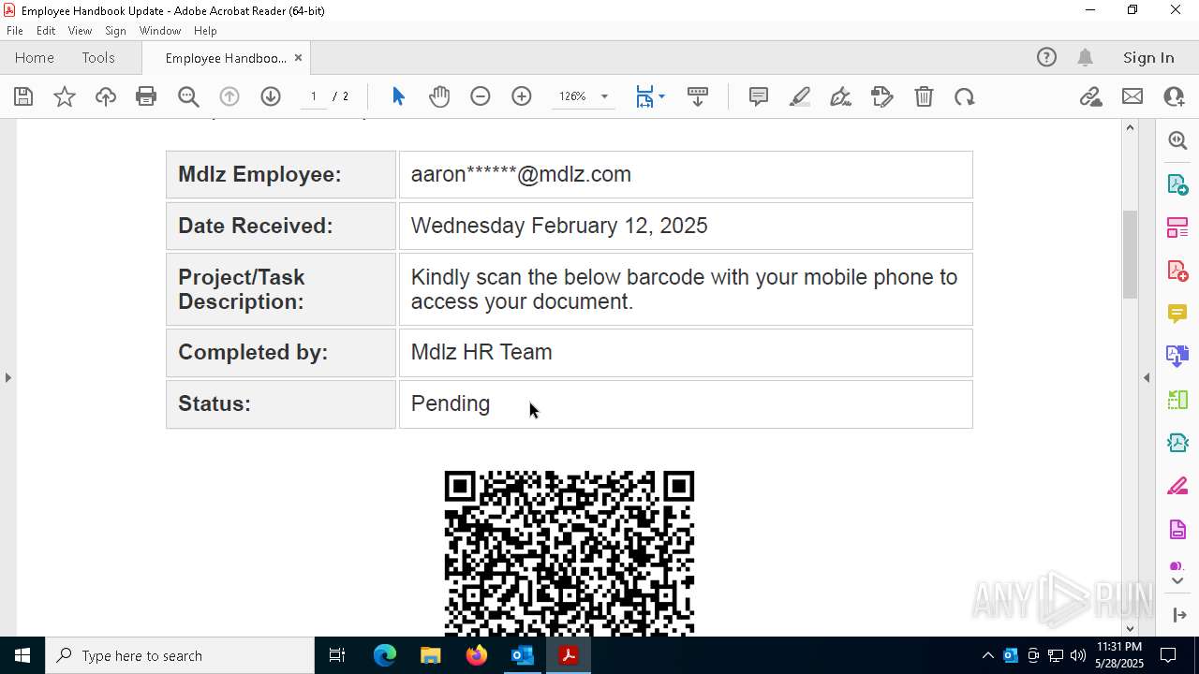Screen dimensions: 1199x674
Task: Click the Sign In button
Action: (x=1148, y=57)
